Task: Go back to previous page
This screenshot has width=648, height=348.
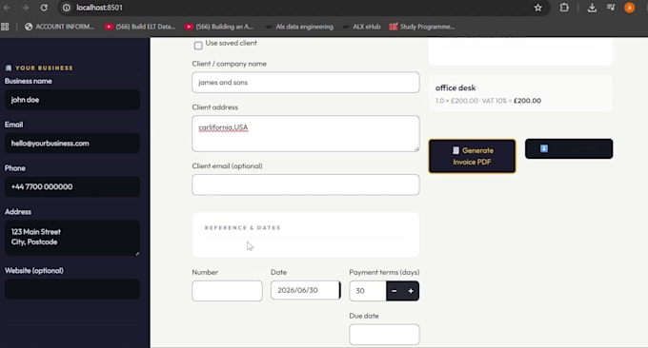Action: click(7, 8)
